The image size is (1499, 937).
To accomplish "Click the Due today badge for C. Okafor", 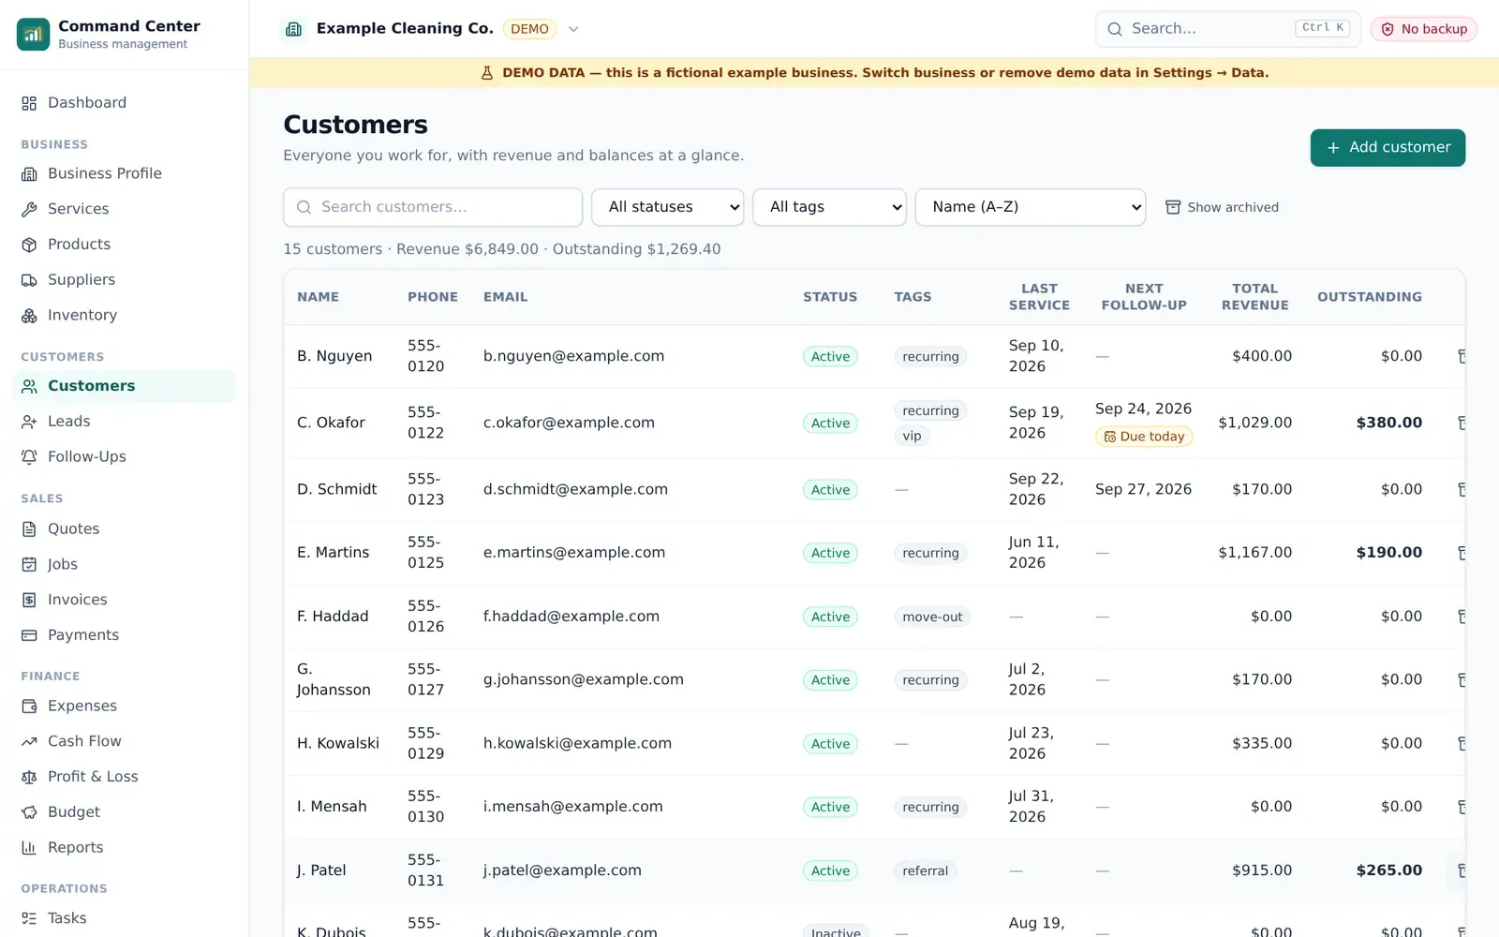I will pos(1144,437).
